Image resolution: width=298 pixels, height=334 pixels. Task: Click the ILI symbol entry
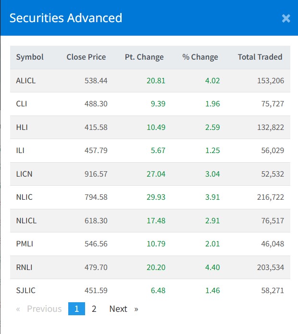tap(20, 151)
